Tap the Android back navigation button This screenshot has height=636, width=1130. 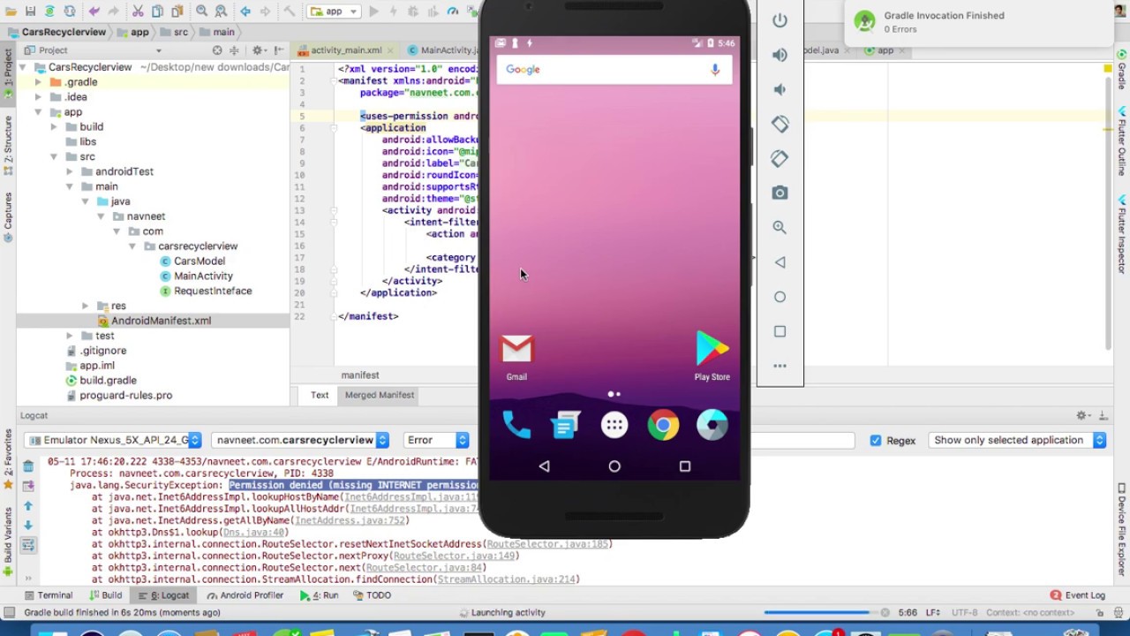(544, 466)
